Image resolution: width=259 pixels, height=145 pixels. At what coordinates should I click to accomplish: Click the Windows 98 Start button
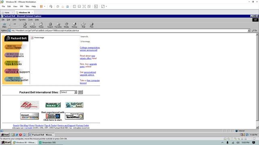click(x=5, y=135)
